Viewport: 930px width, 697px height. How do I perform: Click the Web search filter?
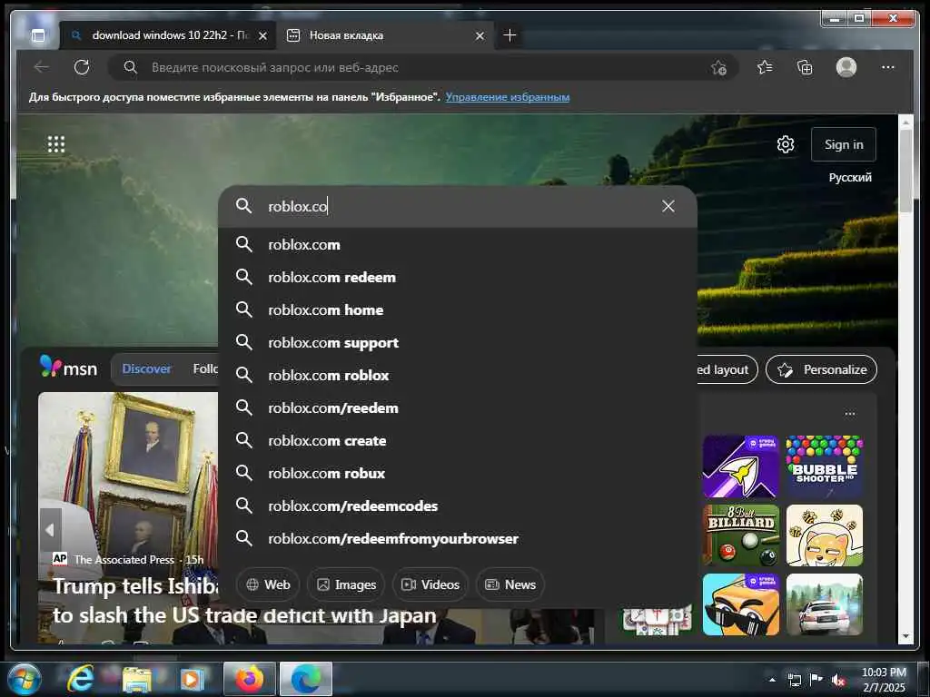tap(268, 584)
